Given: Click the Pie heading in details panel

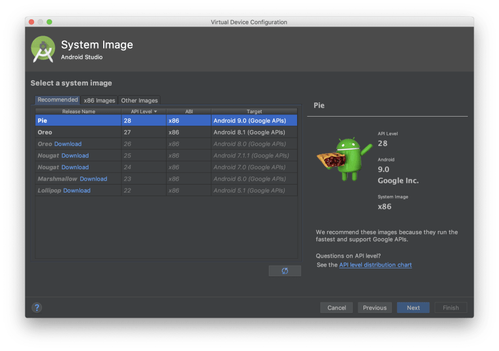Looking at the screenshot, I should [319, 105].
